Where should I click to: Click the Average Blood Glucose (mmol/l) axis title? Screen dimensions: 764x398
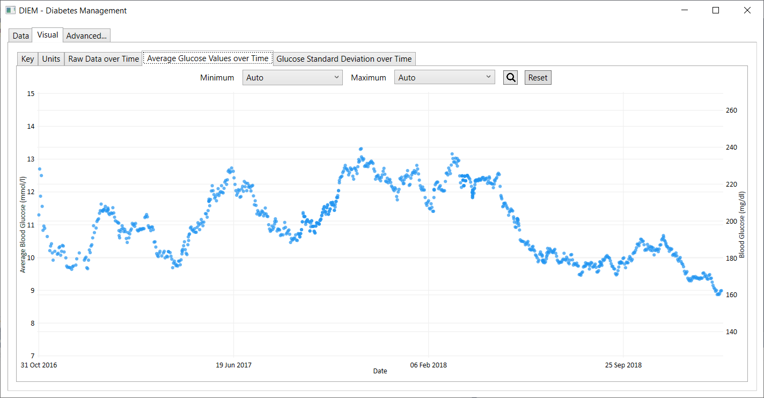[23, 225]
